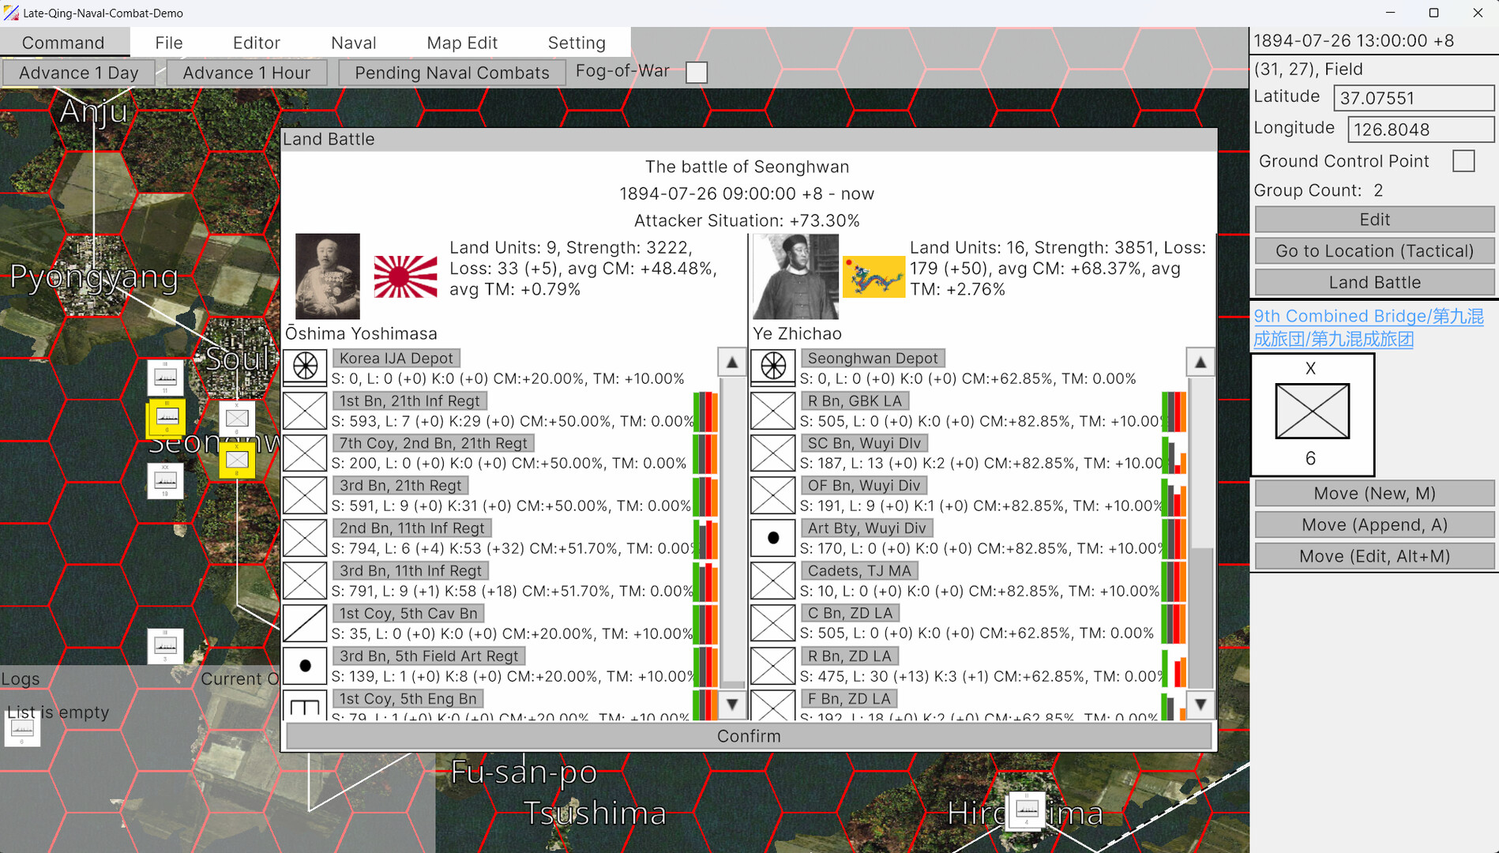Click Advance 1 Hour
The width and height of the screenshot is (1499, 853).
[x=246, y=72]
